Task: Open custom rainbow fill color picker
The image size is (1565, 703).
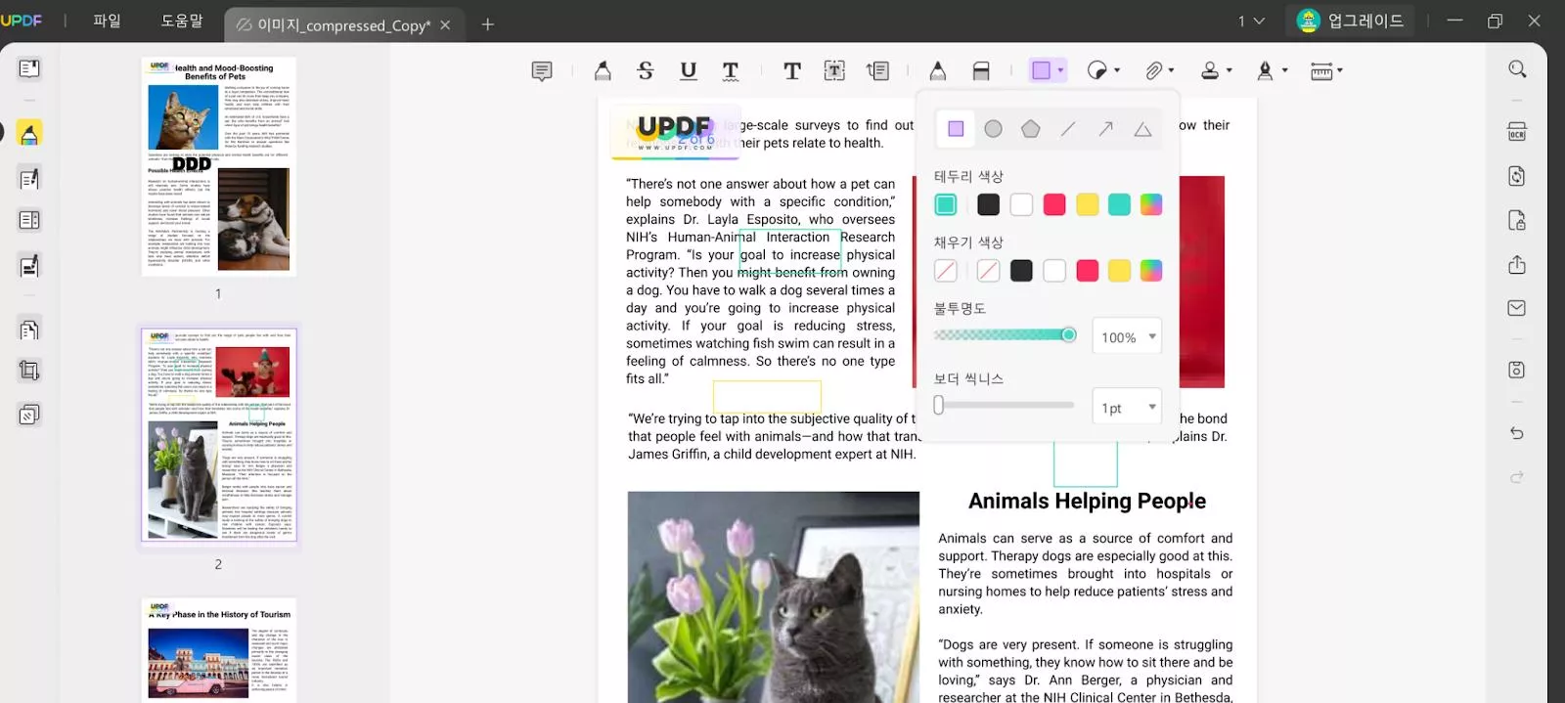Action: point(1151,271)
